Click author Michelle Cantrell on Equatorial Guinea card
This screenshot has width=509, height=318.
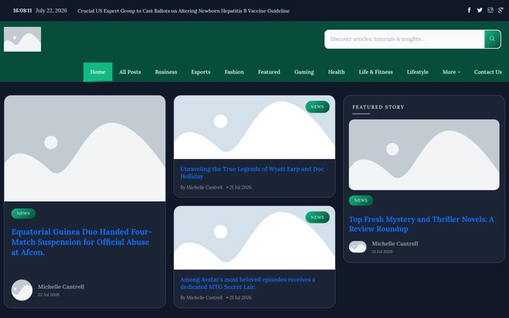(x=61, y=287)
